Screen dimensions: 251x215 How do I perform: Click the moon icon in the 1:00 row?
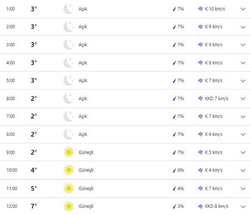click(x=68, y=9)
